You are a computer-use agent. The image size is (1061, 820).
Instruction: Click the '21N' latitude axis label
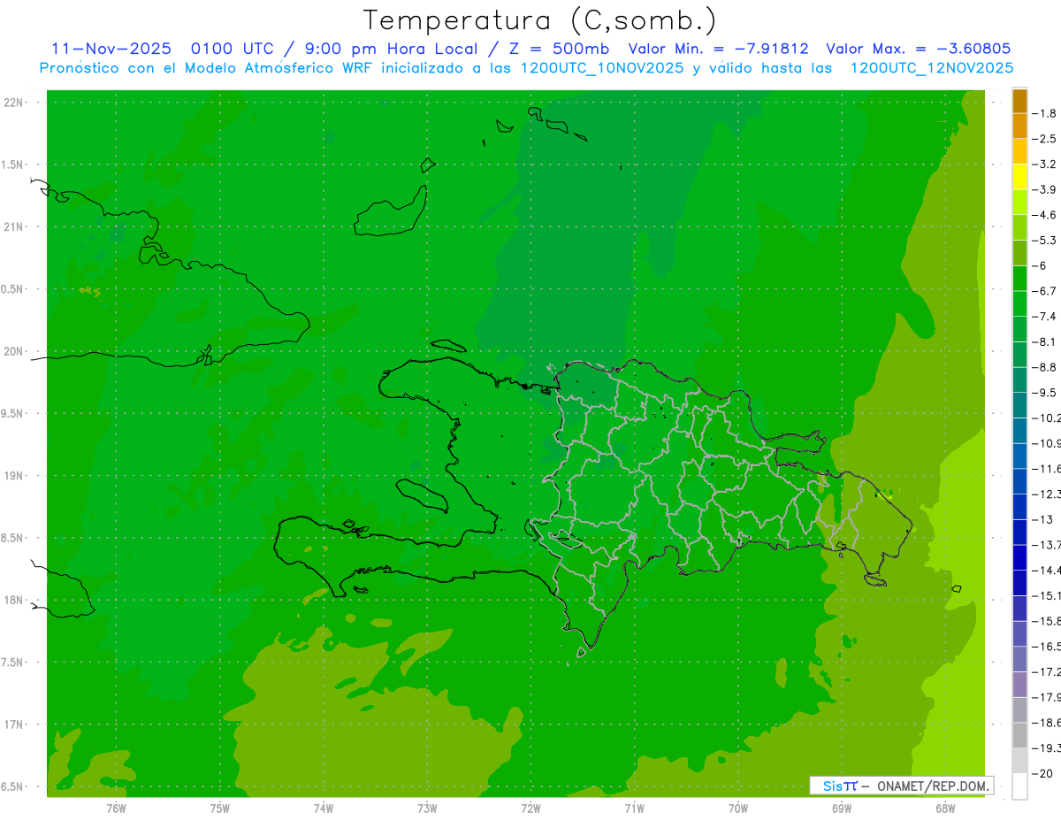tap(13, 226)
